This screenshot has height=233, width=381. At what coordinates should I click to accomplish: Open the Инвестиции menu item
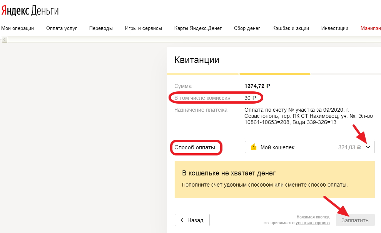(x=335, y=28)
